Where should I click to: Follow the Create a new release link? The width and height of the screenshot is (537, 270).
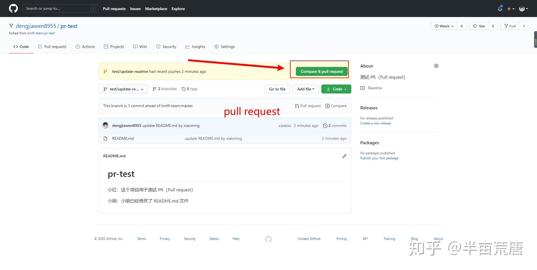point(375,123)
